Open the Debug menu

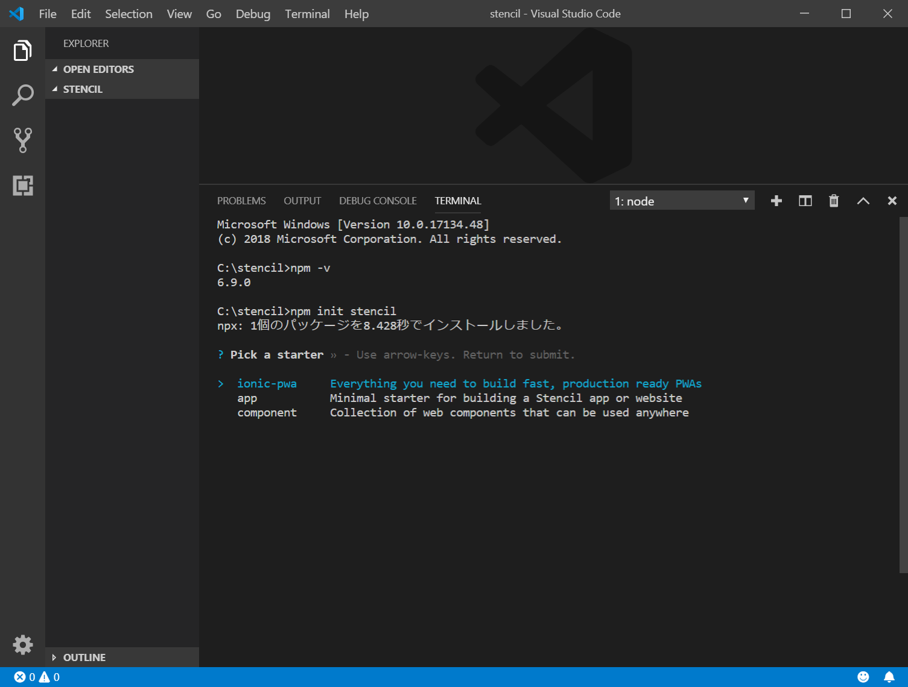253,14
